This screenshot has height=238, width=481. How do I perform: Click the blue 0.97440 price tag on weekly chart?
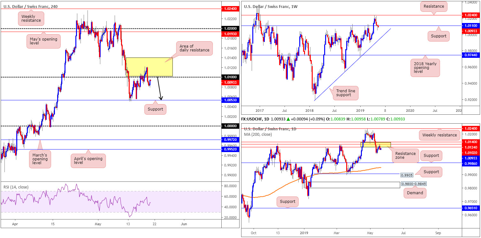pos(471,55)
